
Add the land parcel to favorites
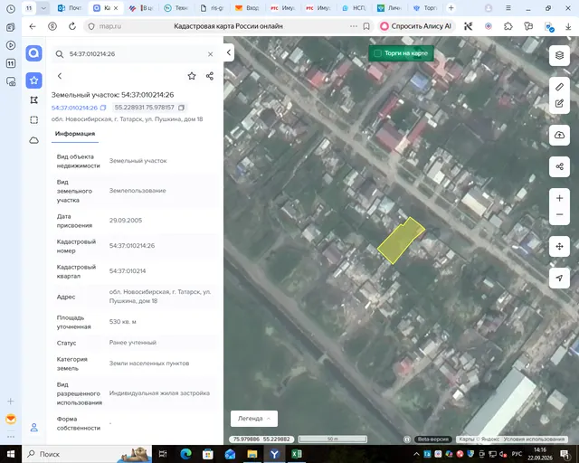pyautogui.click(x=191, y=76)
